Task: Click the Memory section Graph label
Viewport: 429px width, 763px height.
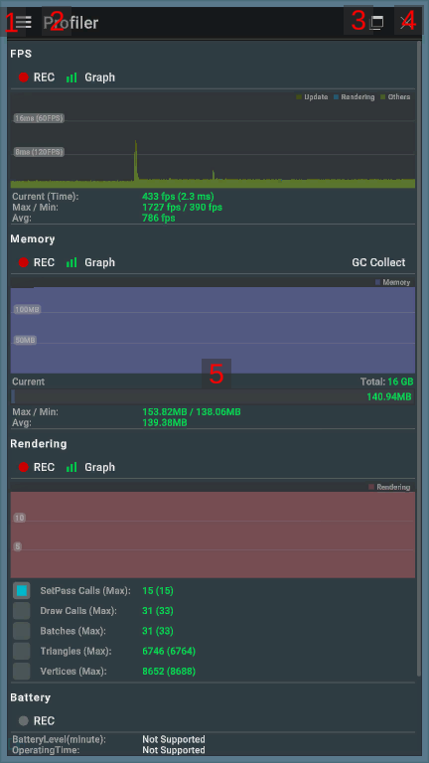Action: pyautogui.click(x=99, y=262)
